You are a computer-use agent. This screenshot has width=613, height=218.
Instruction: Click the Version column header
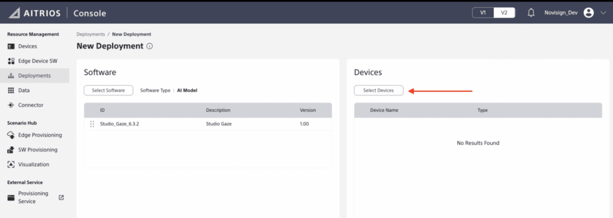click(308, 110)
